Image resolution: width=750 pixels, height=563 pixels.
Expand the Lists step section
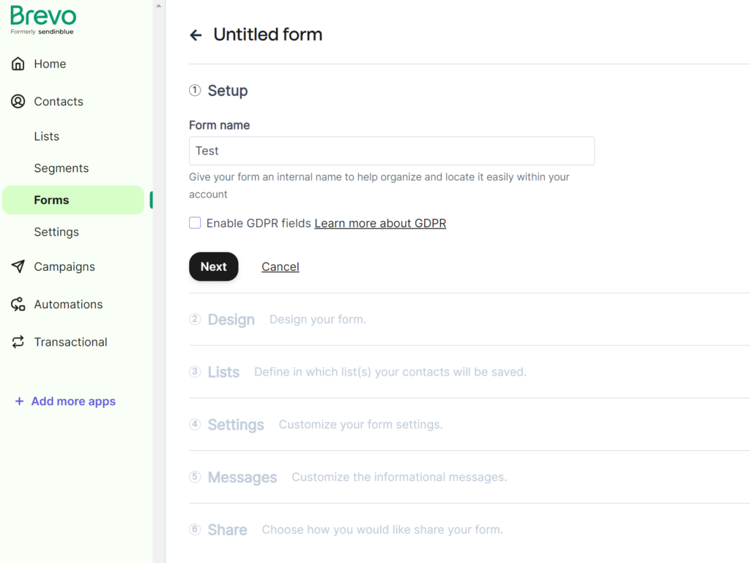point(223,372)
